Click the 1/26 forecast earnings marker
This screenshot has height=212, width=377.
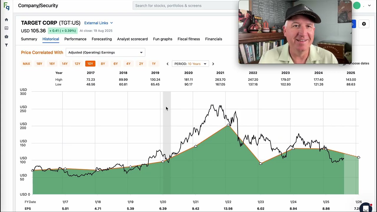click(358, 157)
